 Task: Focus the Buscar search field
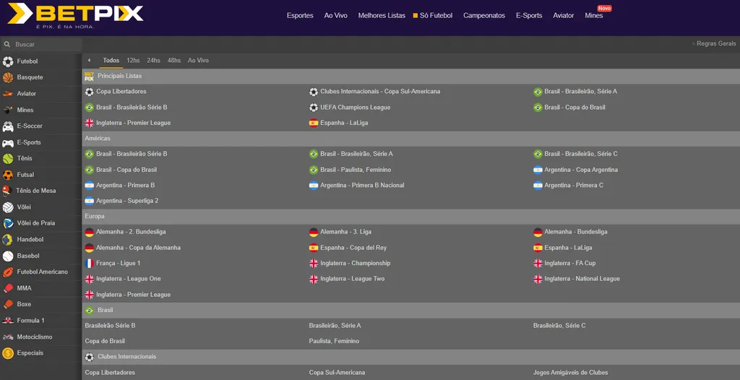41,44
